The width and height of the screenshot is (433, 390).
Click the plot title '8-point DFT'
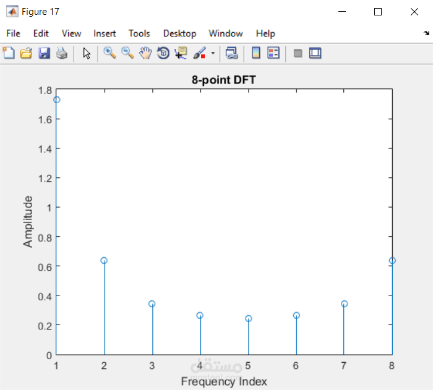pos(224,80)
